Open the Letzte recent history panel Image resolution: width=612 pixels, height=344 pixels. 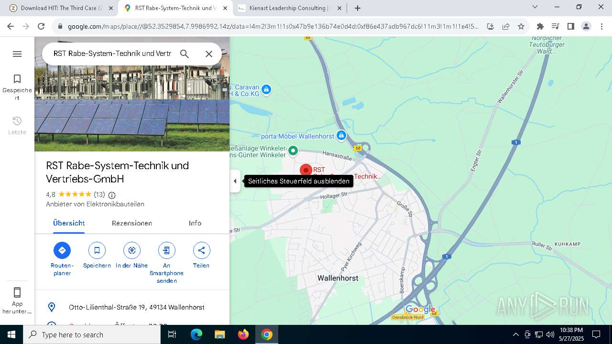tap(17, 126)
